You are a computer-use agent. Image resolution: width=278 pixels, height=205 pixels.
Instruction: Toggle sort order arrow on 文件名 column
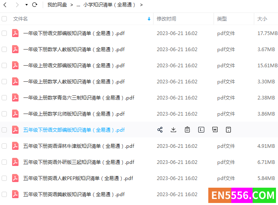pyautogui.click(x=149, y=19)
